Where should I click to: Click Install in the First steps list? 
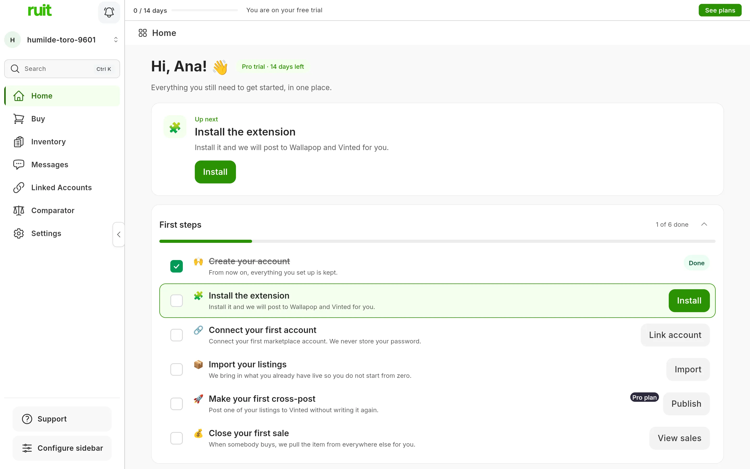coord(689,301)
